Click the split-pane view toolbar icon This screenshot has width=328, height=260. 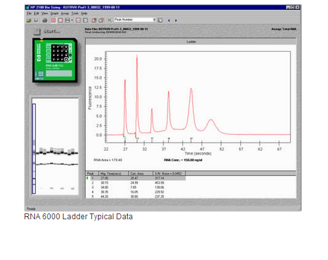(67, 21)
